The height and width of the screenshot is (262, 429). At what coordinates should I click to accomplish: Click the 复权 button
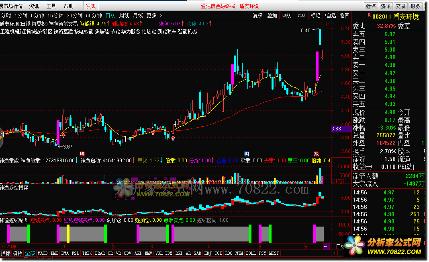pyautogui.click(x=258, y=16)
